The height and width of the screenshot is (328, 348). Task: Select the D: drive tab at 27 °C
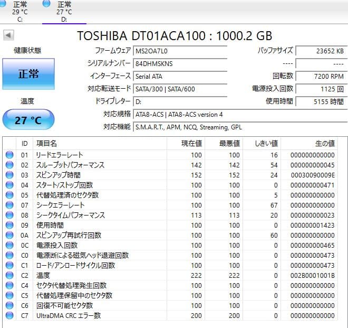click(64, 11)
